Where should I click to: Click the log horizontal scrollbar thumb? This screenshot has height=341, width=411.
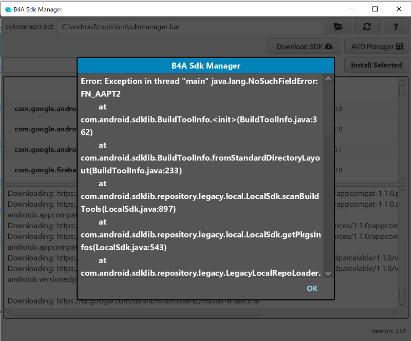point(136,313)
